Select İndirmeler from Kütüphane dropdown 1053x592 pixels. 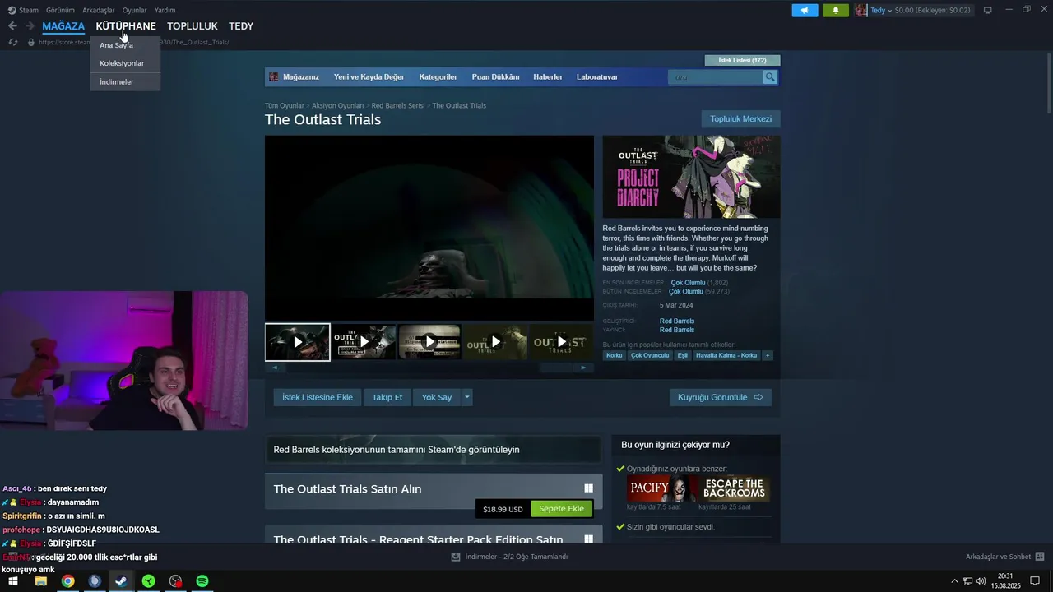pos(125,81)
